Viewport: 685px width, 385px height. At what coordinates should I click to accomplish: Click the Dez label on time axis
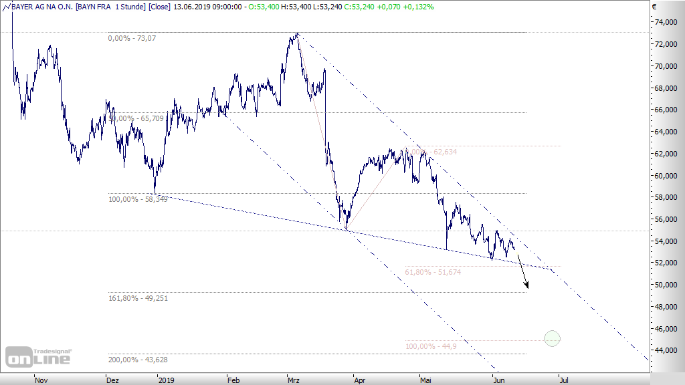pyautogui.click(x=112, y=380)
